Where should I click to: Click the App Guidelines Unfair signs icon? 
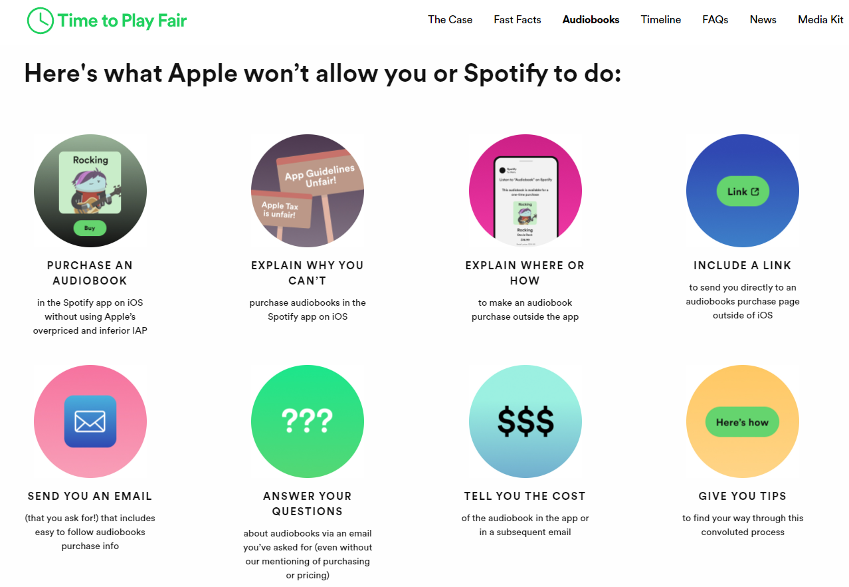tap(308, 191)
